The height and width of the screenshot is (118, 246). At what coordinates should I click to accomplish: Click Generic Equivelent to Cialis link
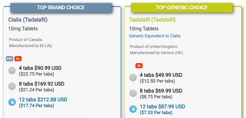tap(155, 36)
